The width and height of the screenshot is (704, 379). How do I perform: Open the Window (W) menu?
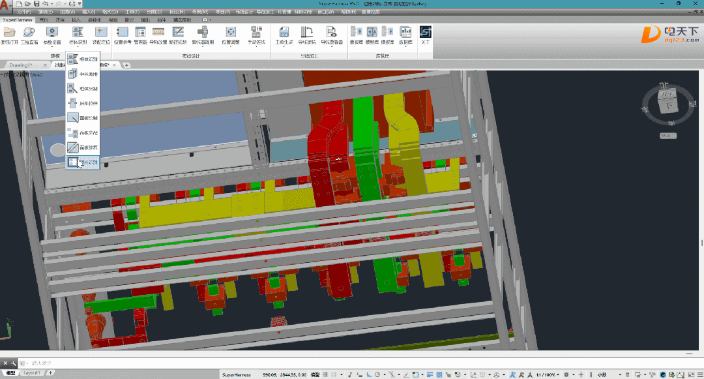326,12
